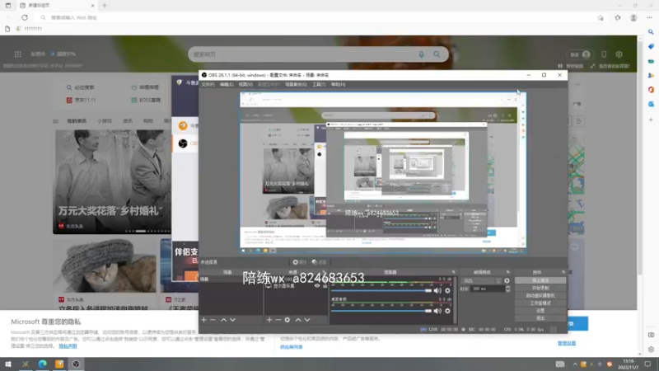Expand Windows system tray hidden icons
This screenshot has height=371, width=659.
(x=574, y=364)
